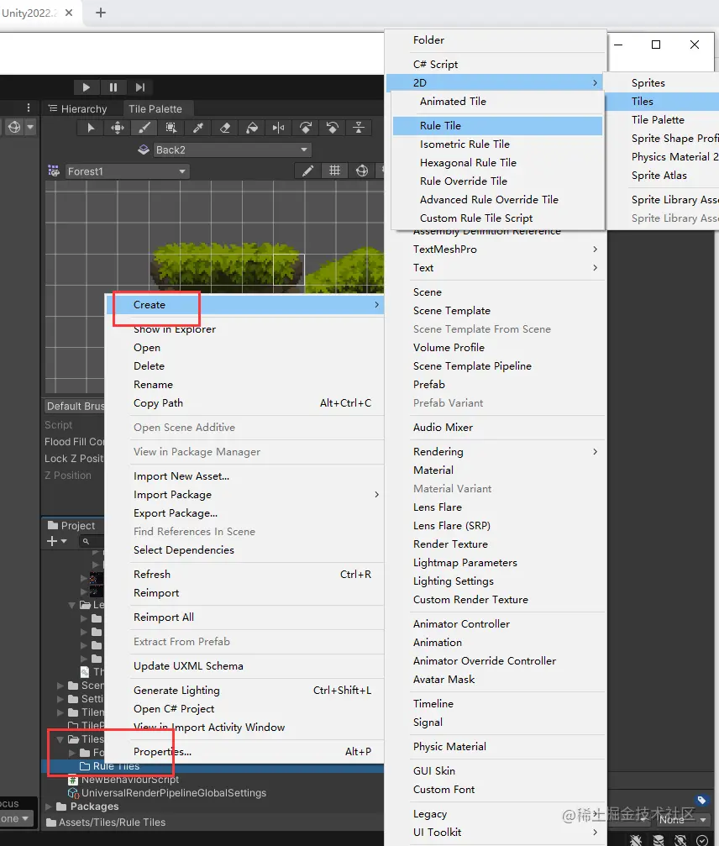Click the cache server stack icon
This screenshot has height=846, width=719.
tap(659, 840)
